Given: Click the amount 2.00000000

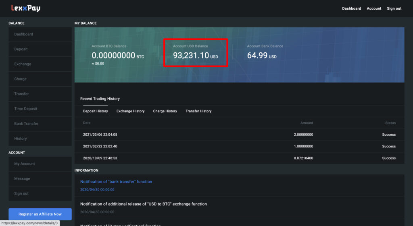Looking at the screenshot, I should tap(303, 135).
